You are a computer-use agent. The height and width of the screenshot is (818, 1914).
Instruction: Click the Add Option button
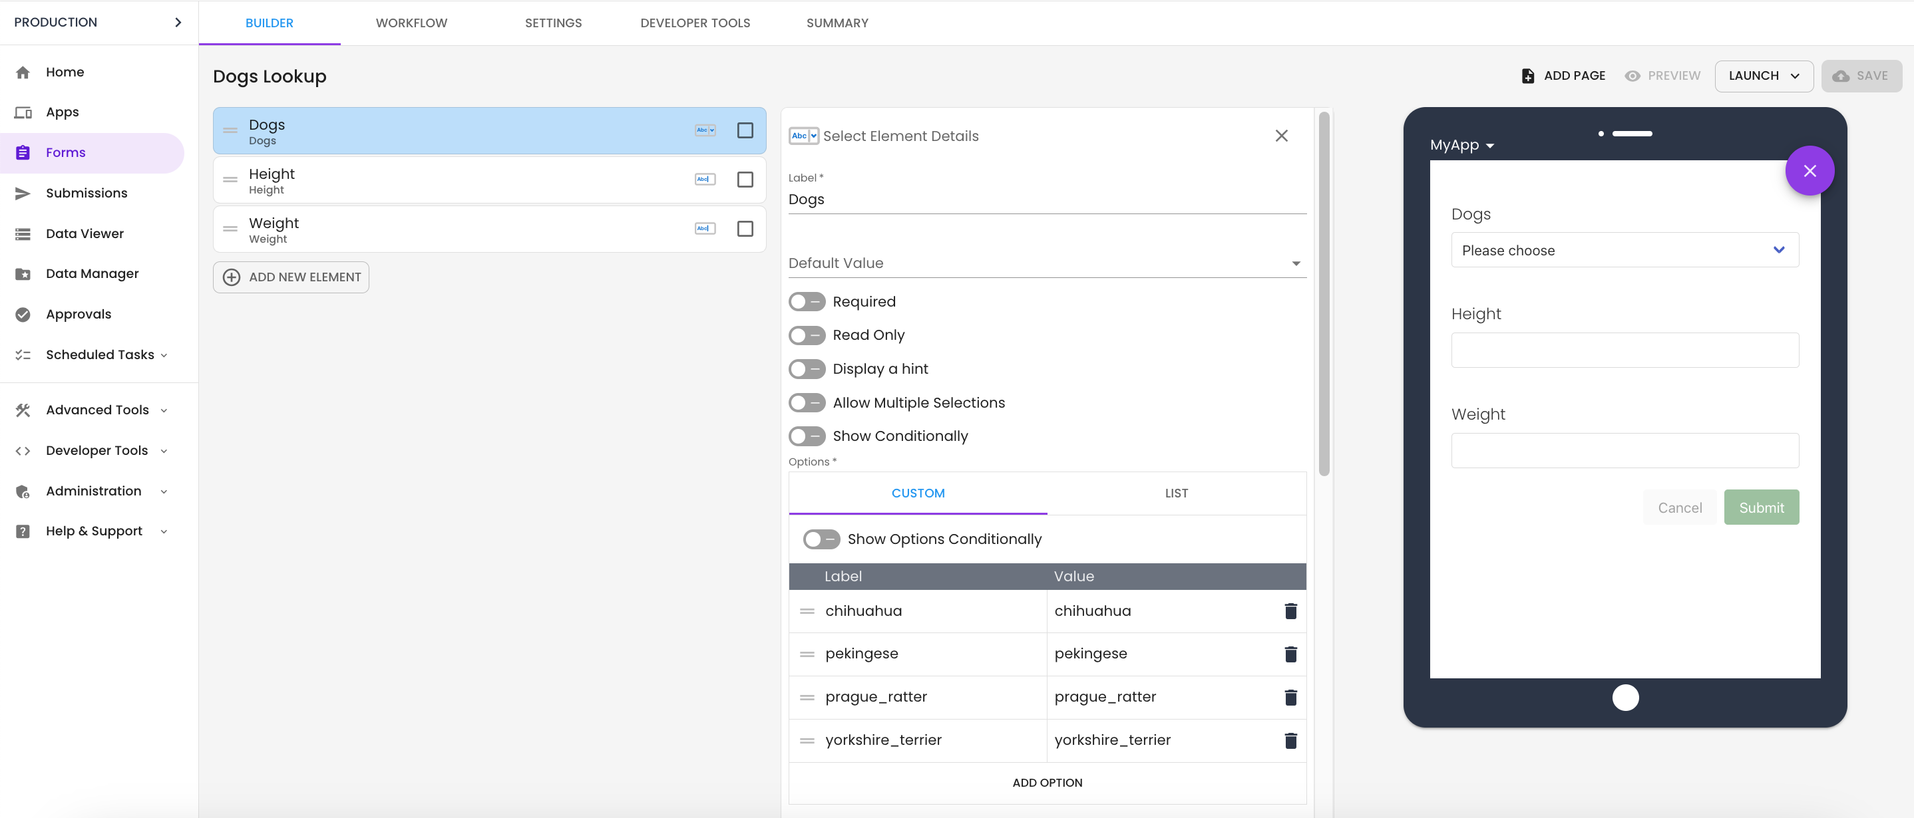tap(1046, 782)
